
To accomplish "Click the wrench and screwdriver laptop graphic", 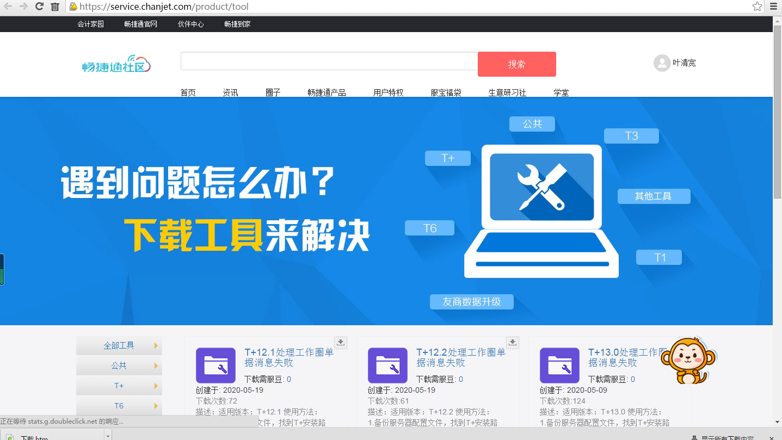I will pyautogui.click(x=541, y=211).
